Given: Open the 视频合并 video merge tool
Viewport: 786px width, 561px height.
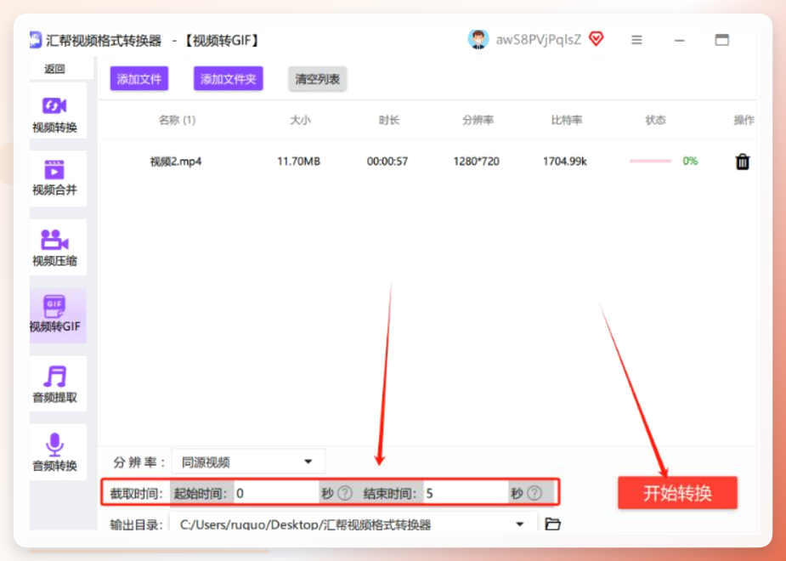Looking at the screenshot, I should [57, 178].
